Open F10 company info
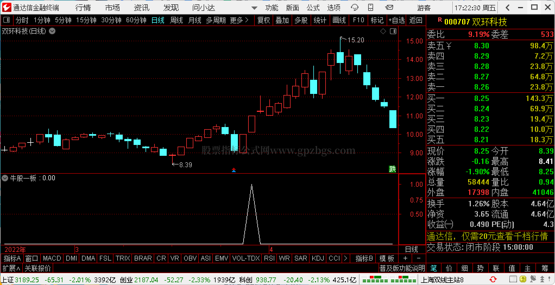Screen dimensions: 555x285 (x=358, y=20)
